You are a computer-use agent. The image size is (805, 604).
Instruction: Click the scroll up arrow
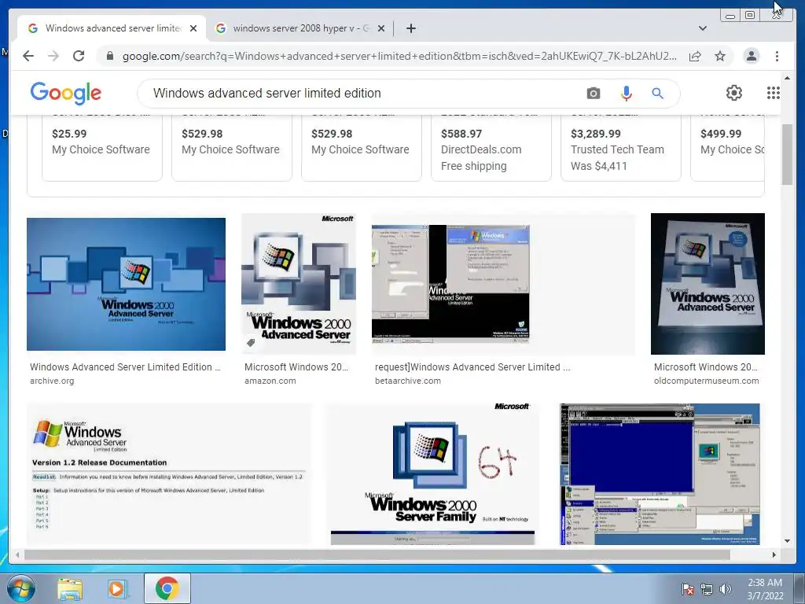tap(787, 78)
